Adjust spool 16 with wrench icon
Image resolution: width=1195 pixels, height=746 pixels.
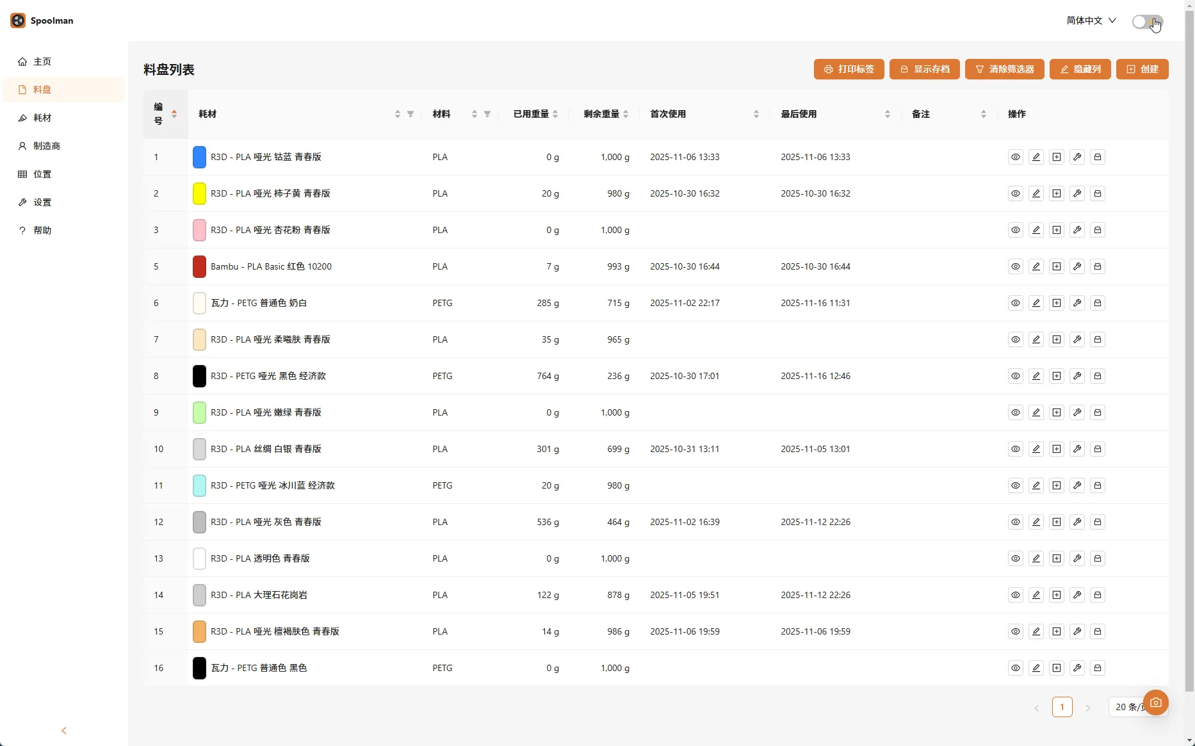click(1077, 668)
